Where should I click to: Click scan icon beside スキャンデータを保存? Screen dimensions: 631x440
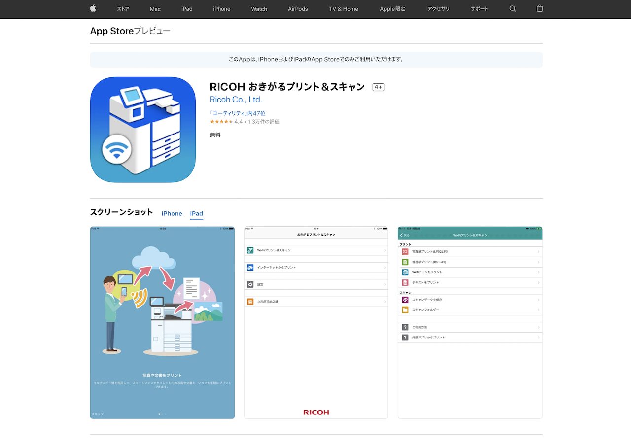point(405,300)
